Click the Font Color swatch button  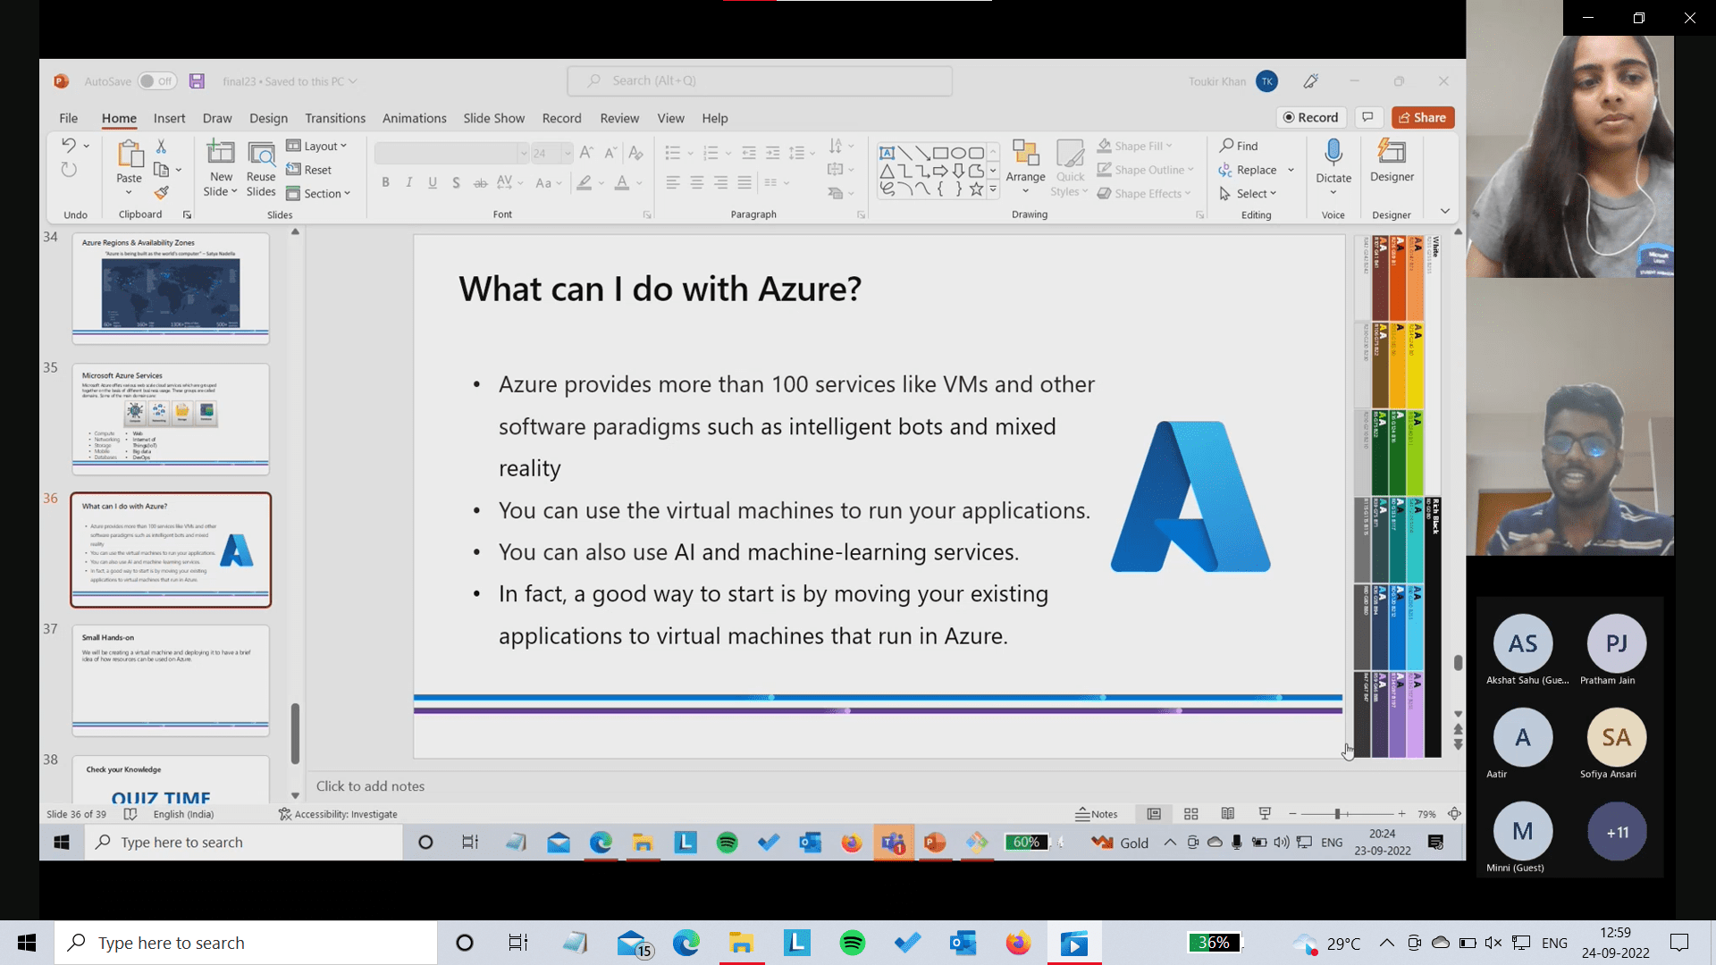pos(622,183)
